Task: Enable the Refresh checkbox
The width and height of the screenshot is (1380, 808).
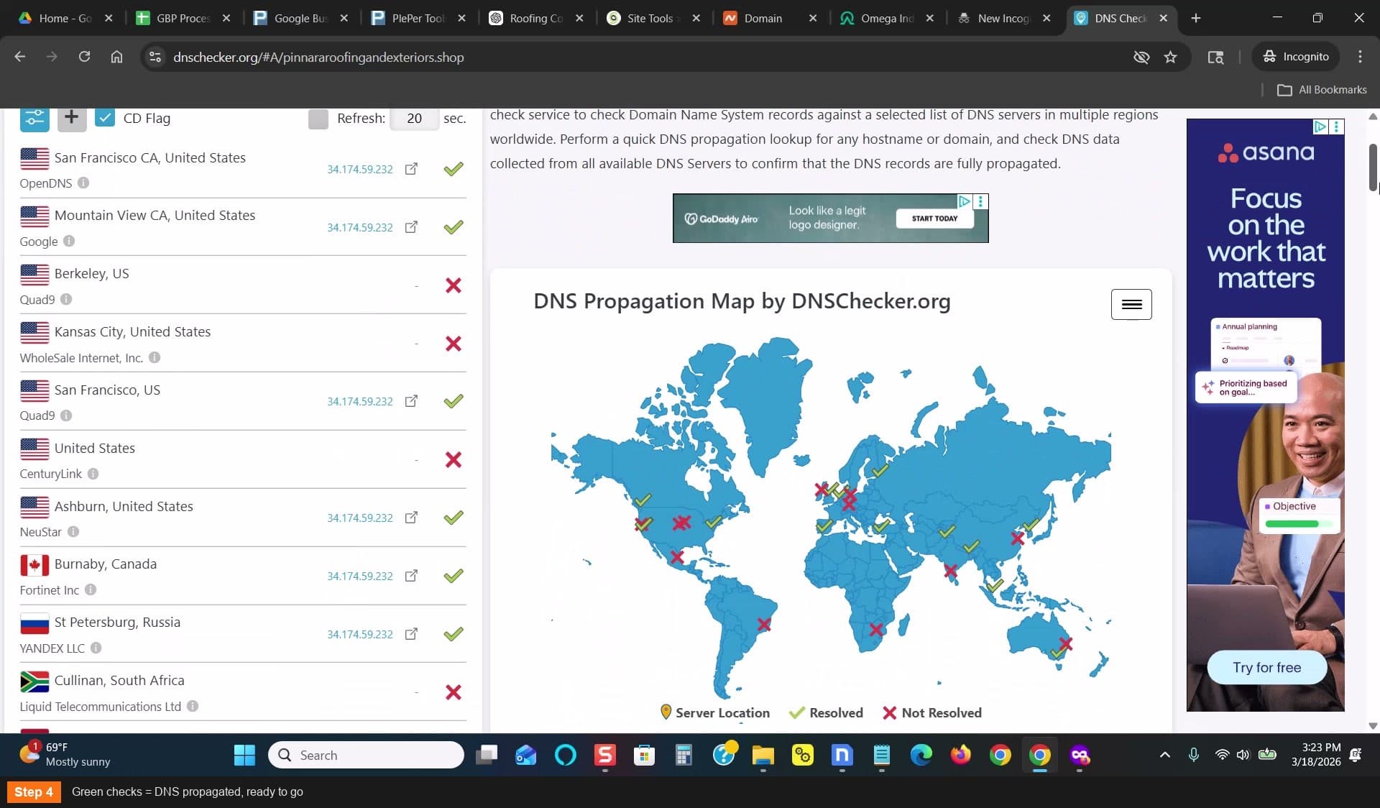Action: [318, 119]
